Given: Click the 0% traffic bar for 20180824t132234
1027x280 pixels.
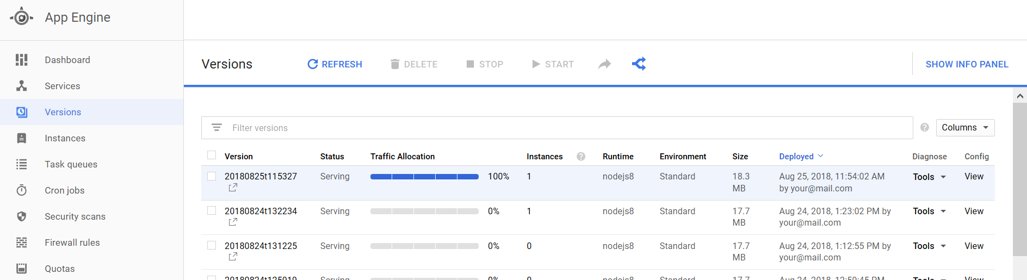Looking at the screenshot, I should point(424,211).
